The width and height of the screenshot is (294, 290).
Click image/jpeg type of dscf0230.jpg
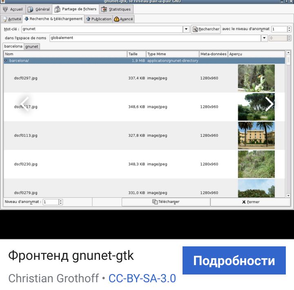(x=157, y=164)
